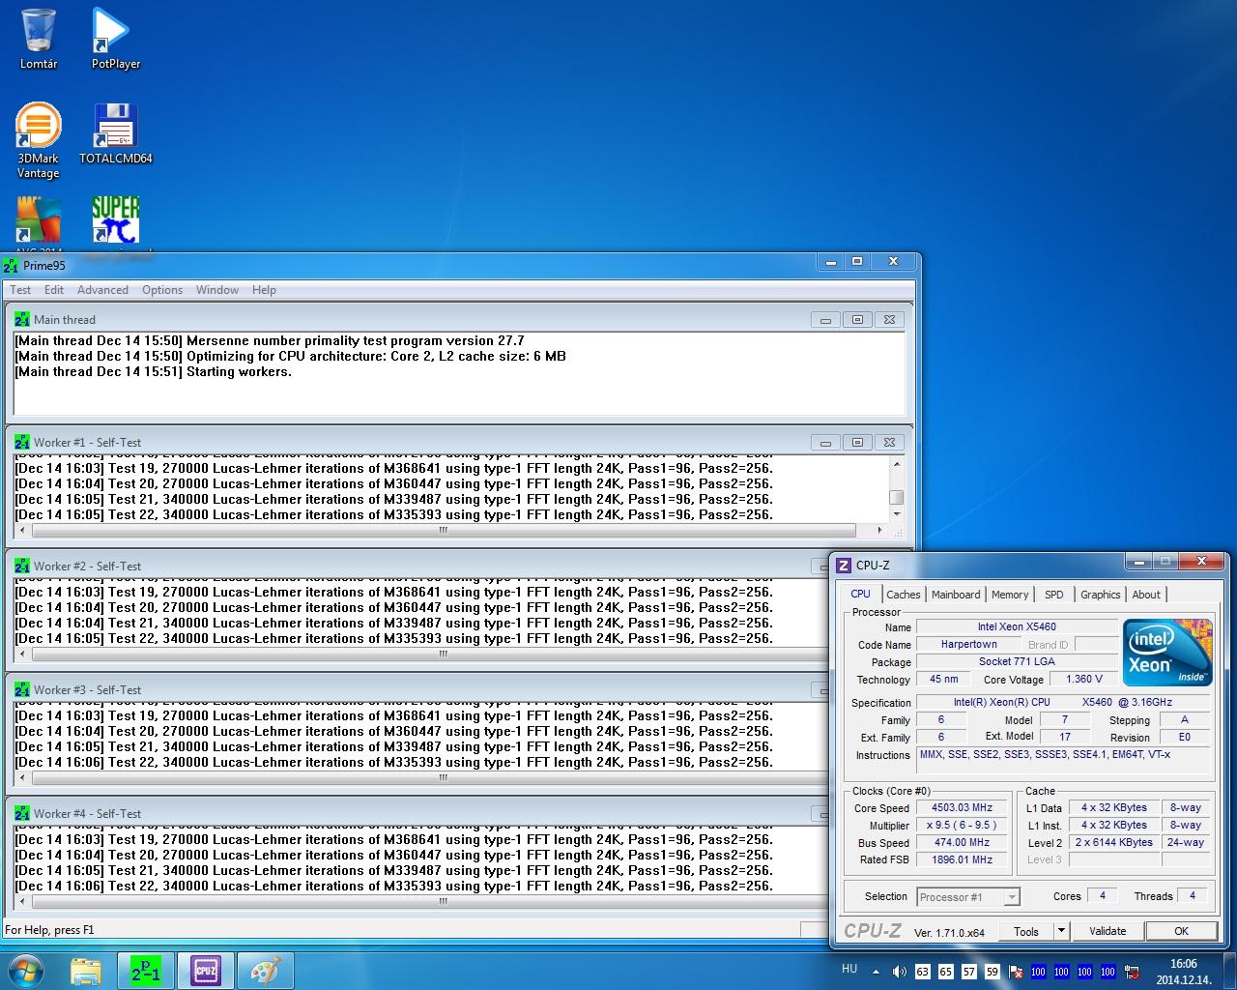Click the Main thread window icon
The image size is (1237, 990).
click(22, 319)
